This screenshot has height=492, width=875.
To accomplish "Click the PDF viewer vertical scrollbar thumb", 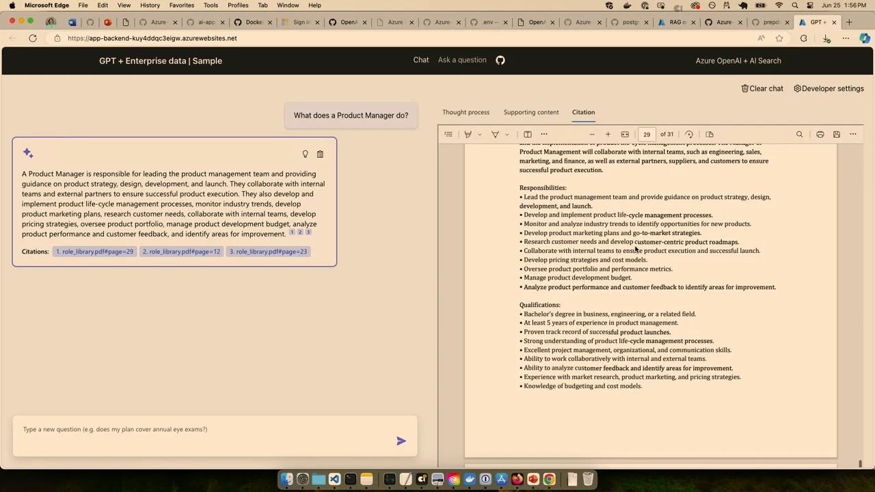I will tap(860, 464).
